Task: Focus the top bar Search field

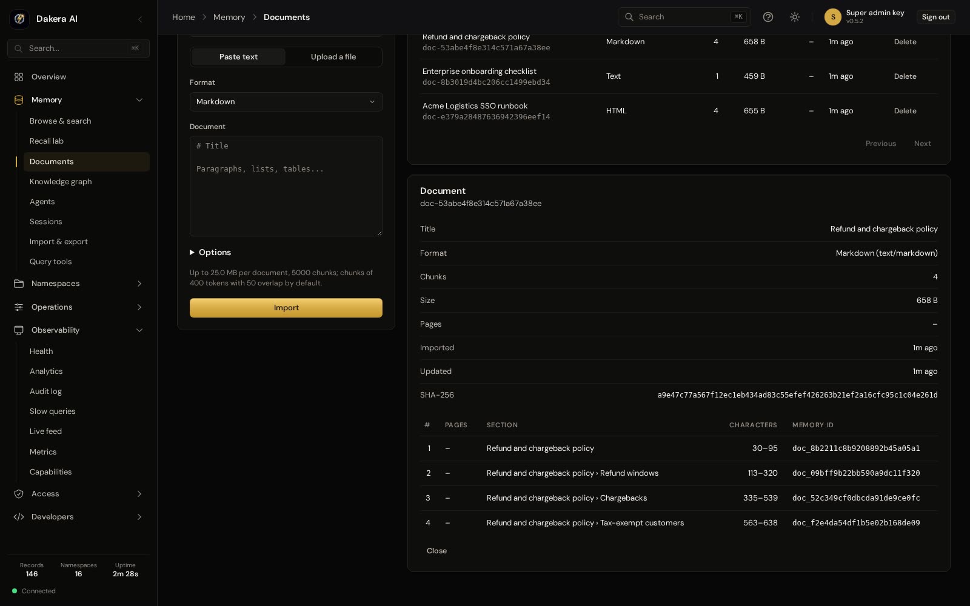Action: point(684,17)
